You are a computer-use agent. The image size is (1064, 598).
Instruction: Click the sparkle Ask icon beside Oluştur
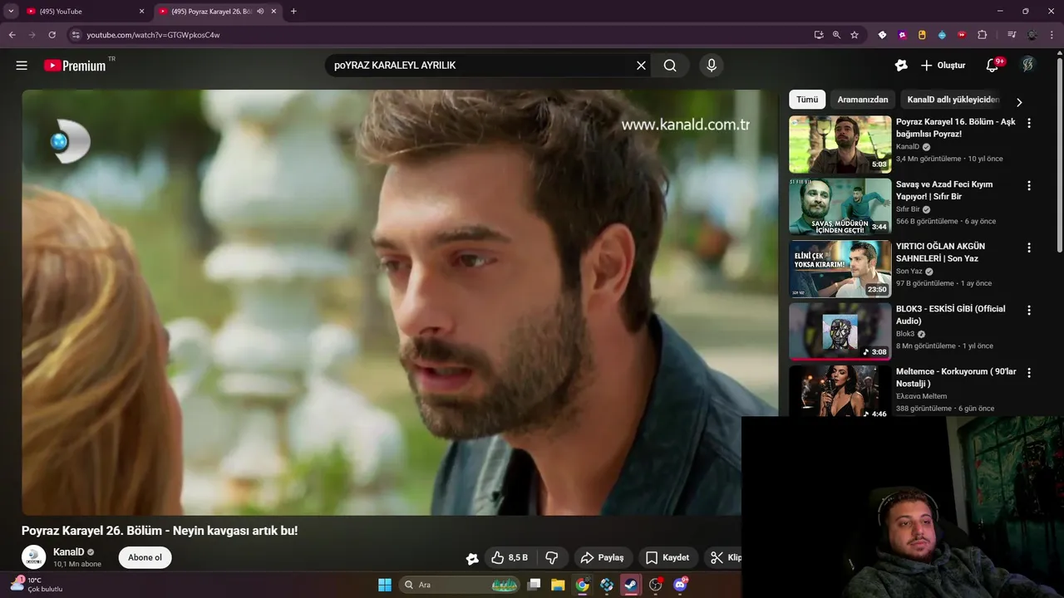[901, 66]
